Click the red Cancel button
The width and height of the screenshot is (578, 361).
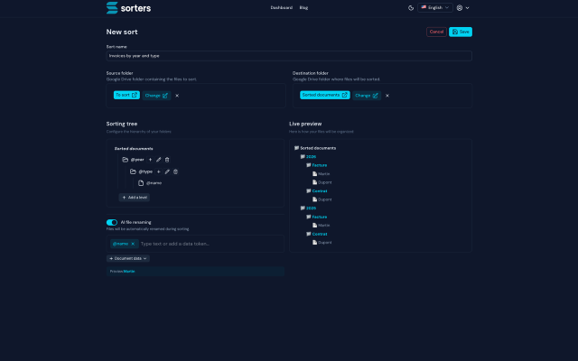(436, 32)
